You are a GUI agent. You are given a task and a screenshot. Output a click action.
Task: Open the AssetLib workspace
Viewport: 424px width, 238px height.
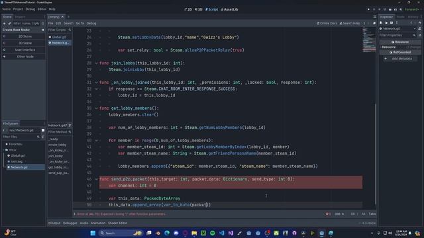coord(229,9)
